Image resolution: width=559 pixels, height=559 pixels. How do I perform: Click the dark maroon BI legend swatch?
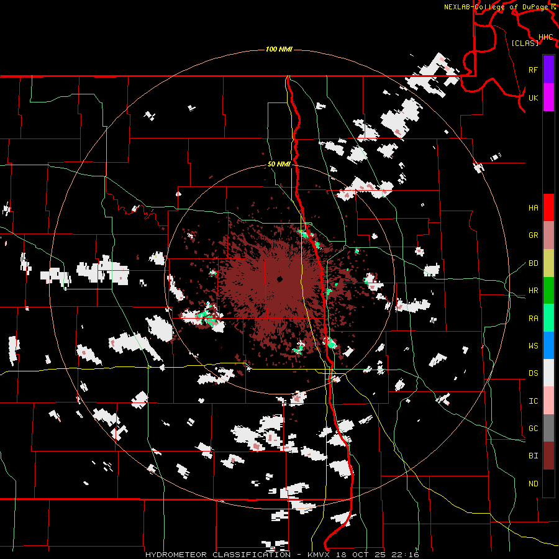(548, 456)
